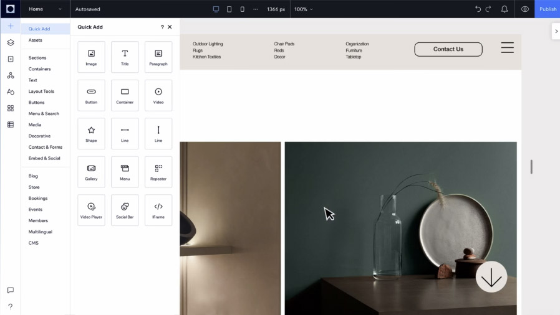Open the App Market grid icon

pyautogui.click(x=11, y=108)
